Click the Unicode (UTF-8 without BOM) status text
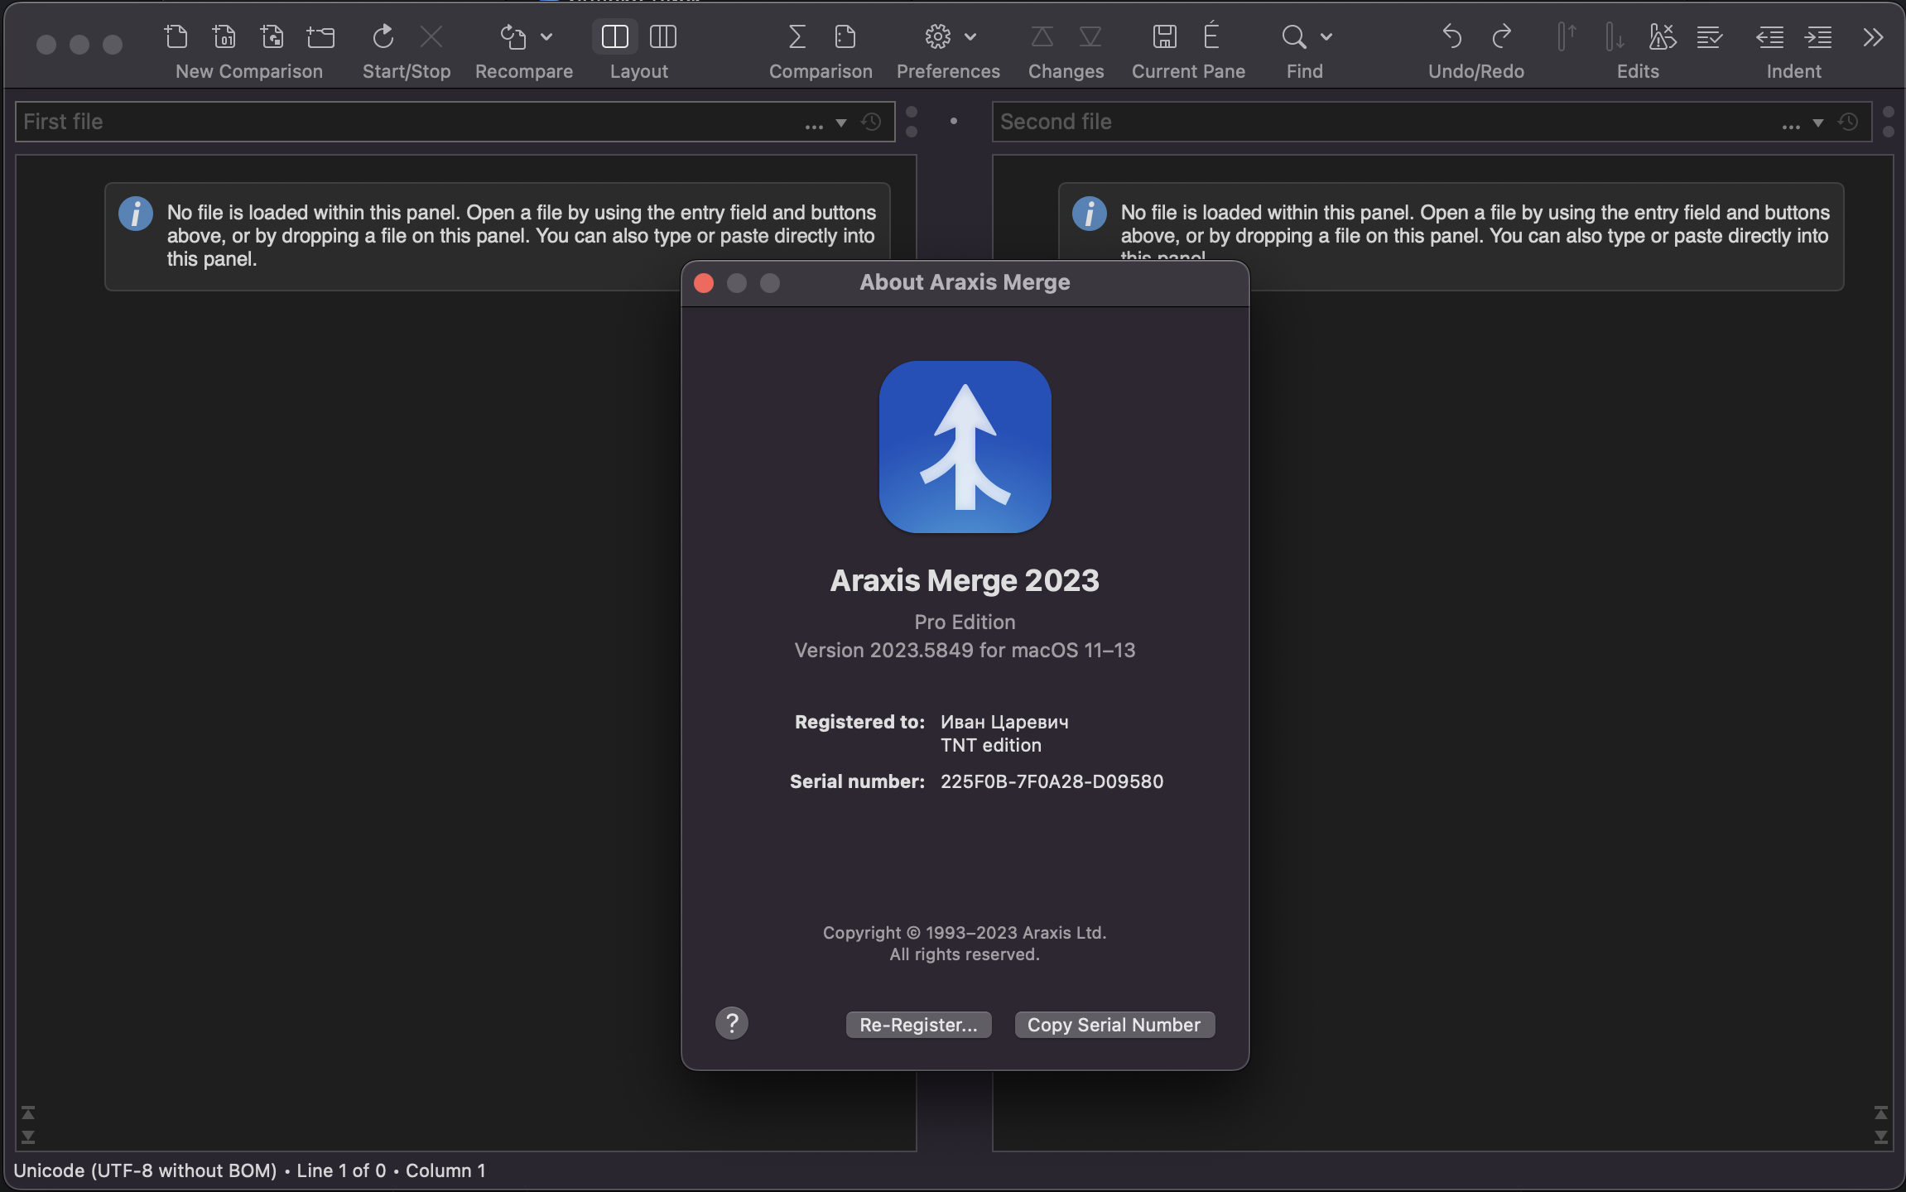 (145, 1170)
